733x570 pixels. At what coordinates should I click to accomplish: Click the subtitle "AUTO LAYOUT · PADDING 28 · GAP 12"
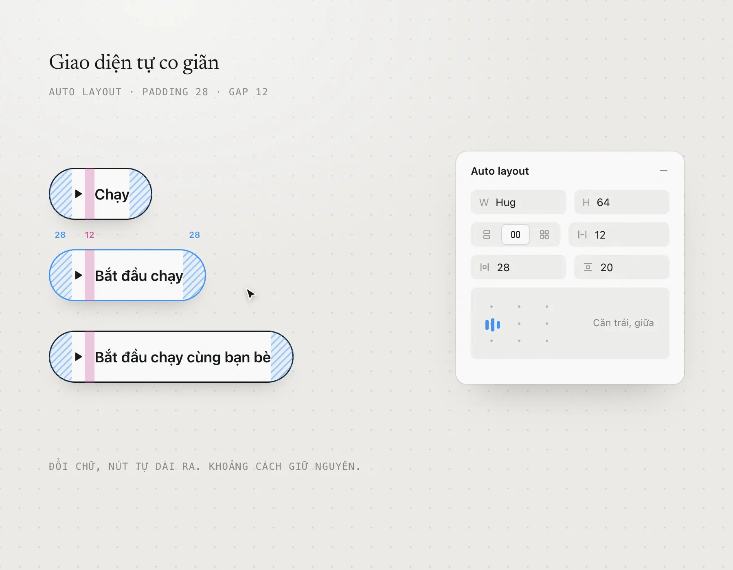pyautogui.click(x=158, y=92)
